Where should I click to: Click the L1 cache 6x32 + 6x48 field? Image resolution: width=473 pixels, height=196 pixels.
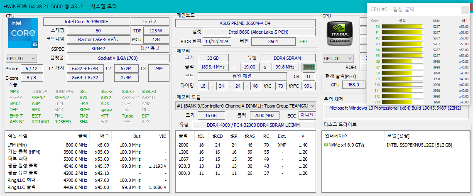pos(85,69)
